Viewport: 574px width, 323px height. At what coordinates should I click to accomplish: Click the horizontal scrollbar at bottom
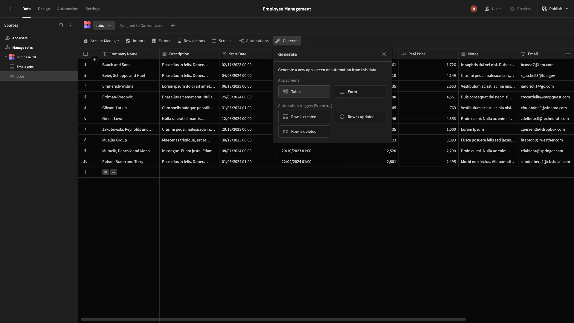[273, 319]
